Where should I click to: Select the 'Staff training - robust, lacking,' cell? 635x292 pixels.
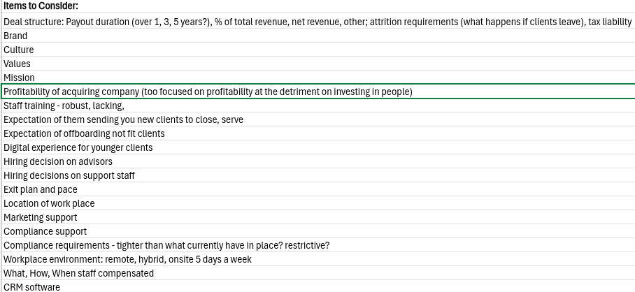(318, 105)
